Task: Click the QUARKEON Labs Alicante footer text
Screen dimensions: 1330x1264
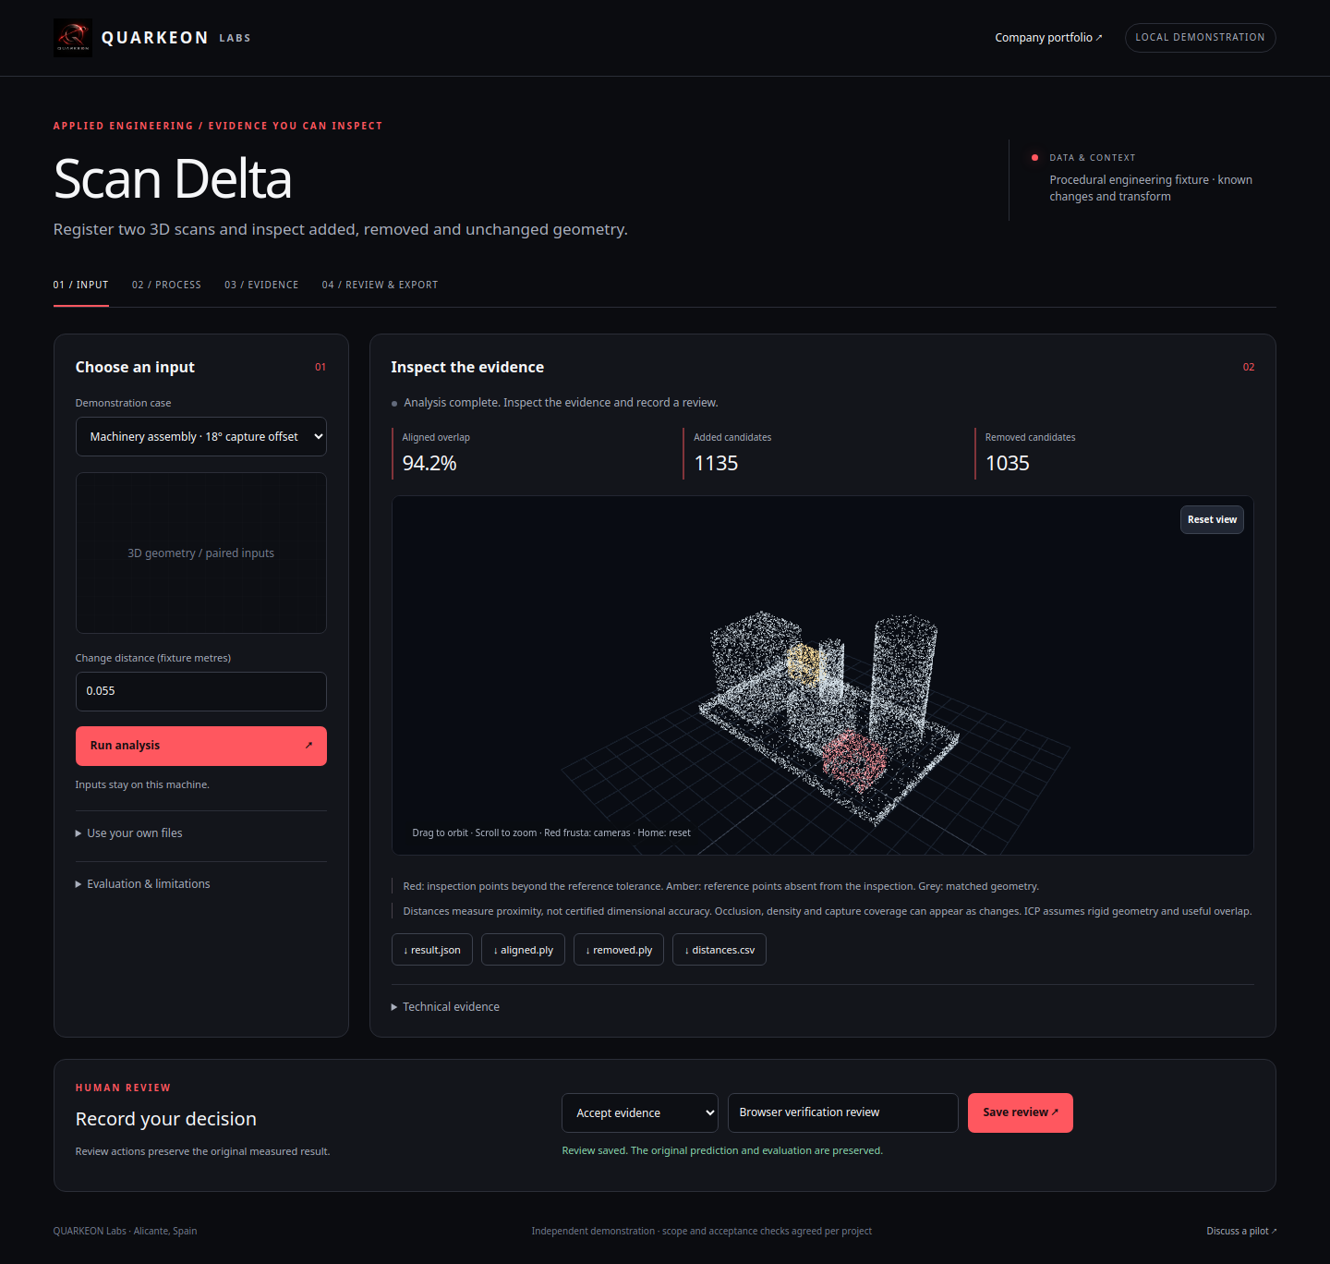Action: click(125, 1231)
